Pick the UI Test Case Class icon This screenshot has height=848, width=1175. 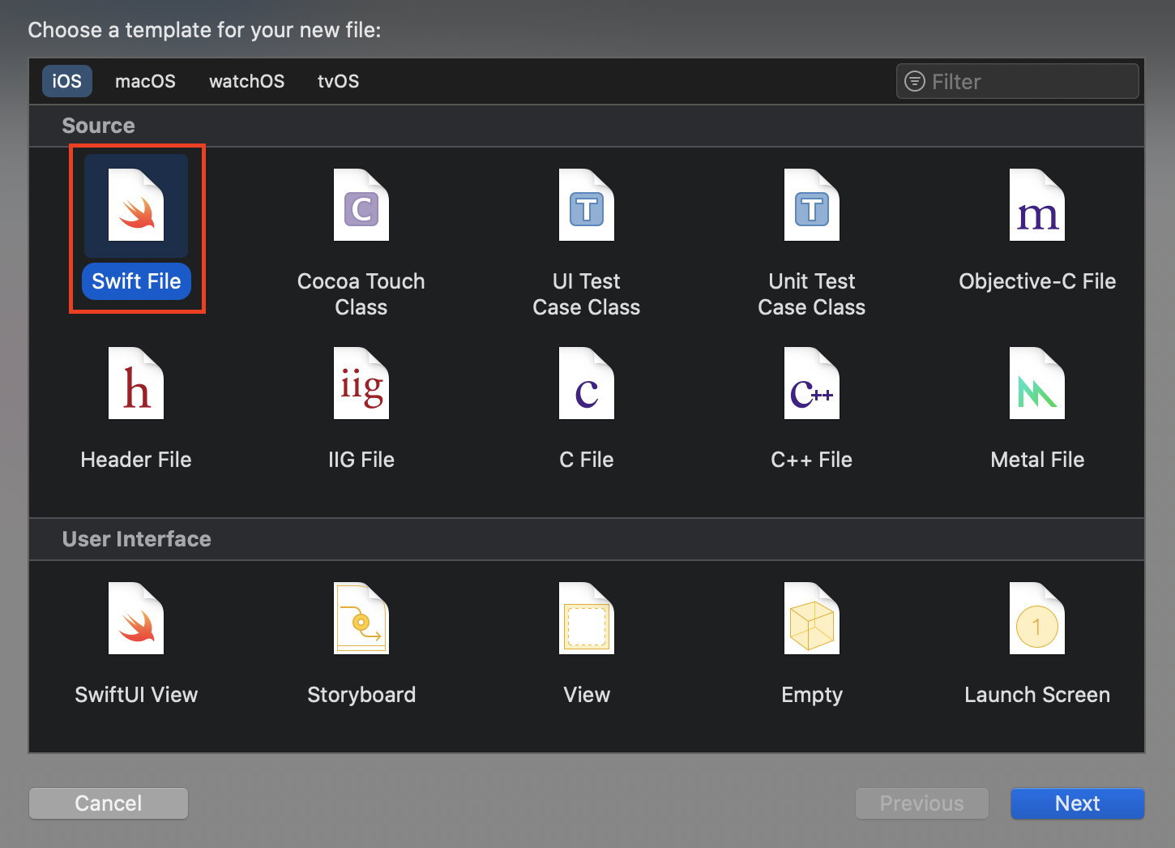click(587, 205)
